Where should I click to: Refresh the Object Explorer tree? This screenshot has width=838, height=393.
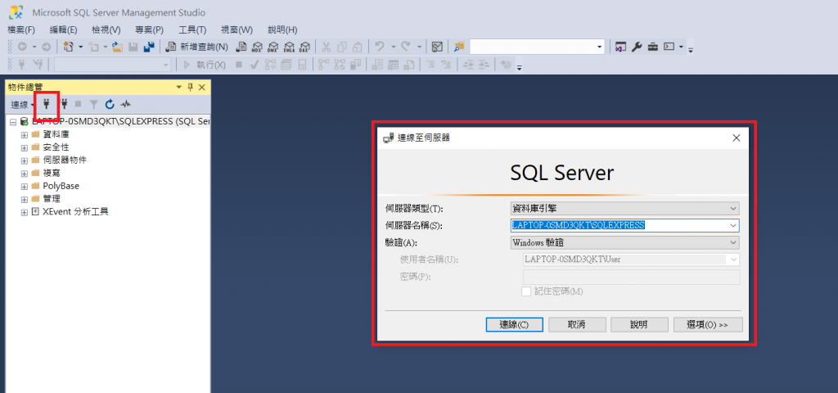tap(110, 104)
